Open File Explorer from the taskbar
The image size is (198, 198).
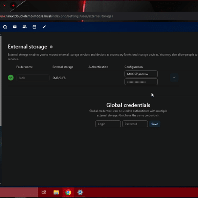(56, 192)
